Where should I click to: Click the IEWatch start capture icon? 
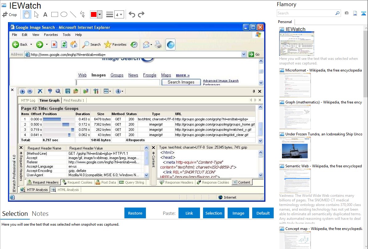coord(22,91)
